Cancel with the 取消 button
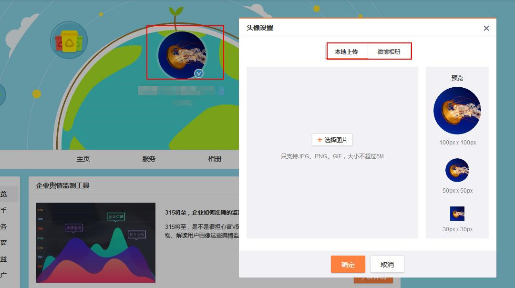Image resolution: width=515 pixels, height=288 pixels. pyautogui.click(x=387, y=264)
